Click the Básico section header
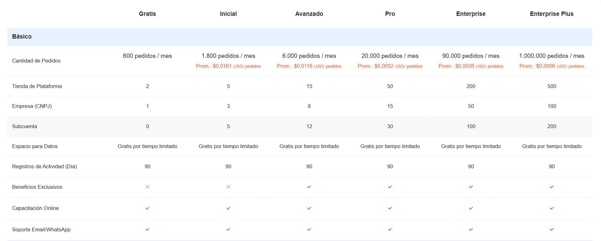 [x=22, y=37]
